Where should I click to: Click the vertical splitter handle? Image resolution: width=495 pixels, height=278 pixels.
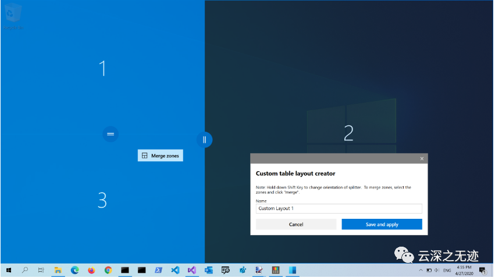(x=204, y=139)
